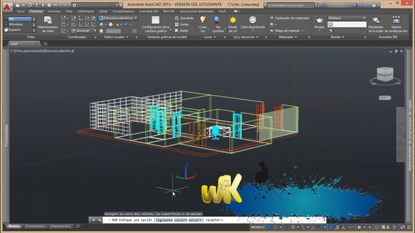The height and width of the screenshot is (233, 415).
Task: Switch to Presentación1 layout tab
Action: tap(35, 226)
